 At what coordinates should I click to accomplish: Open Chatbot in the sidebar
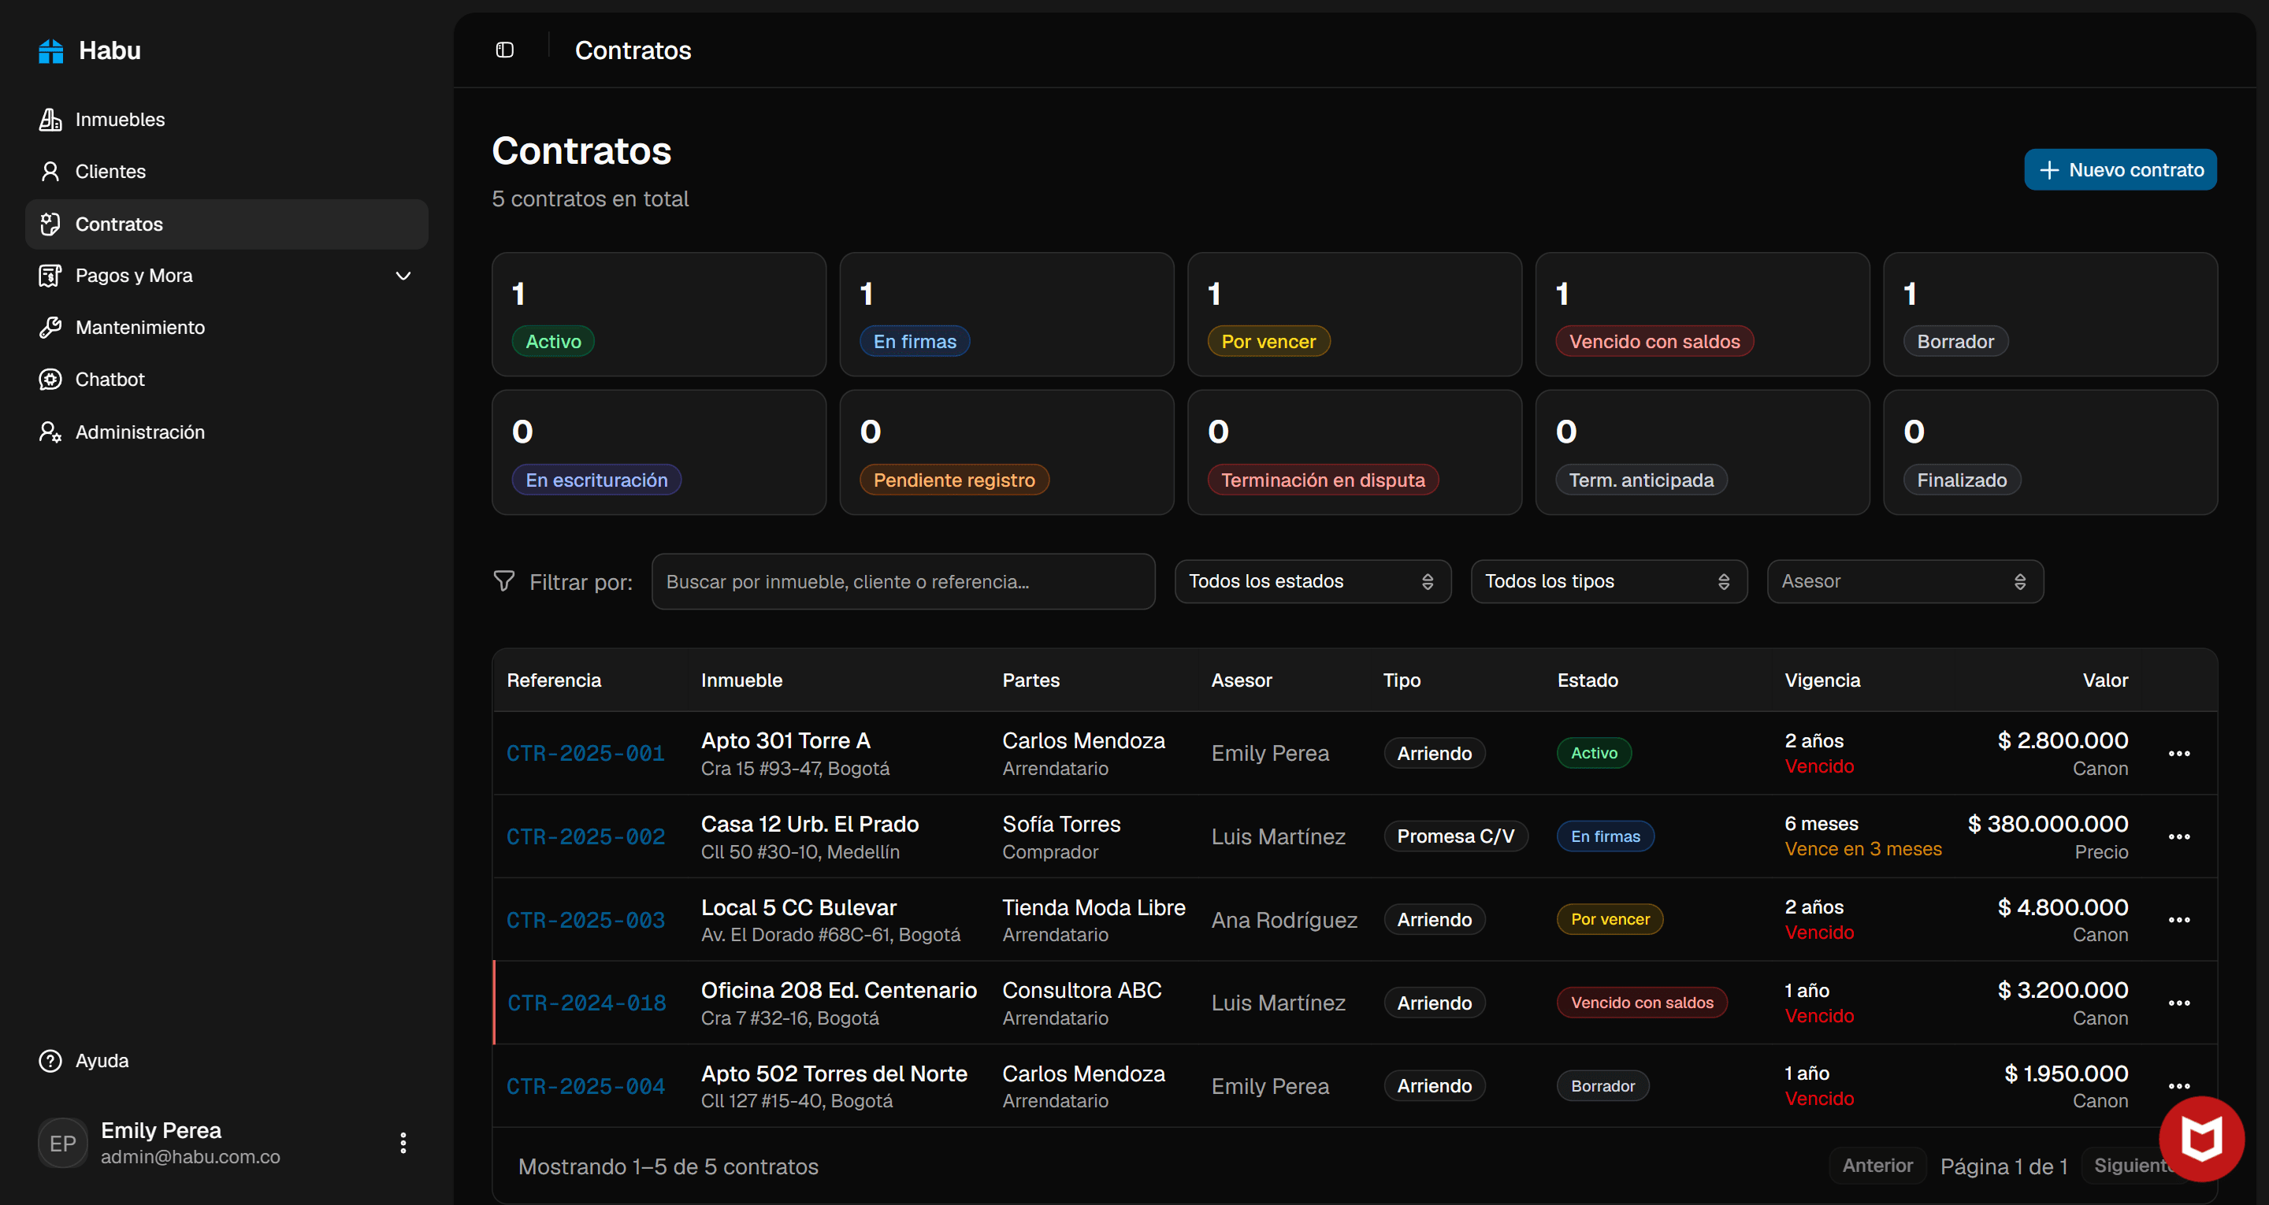[227, 380]
